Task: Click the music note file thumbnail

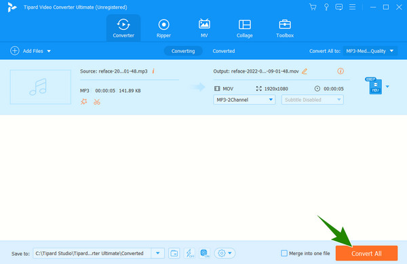Action: [41, 87]
